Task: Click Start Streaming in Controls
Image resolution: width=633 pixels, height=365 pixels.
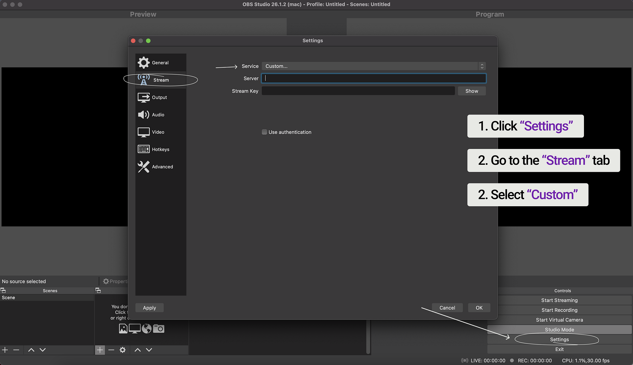Action: (x=559, y=300)
